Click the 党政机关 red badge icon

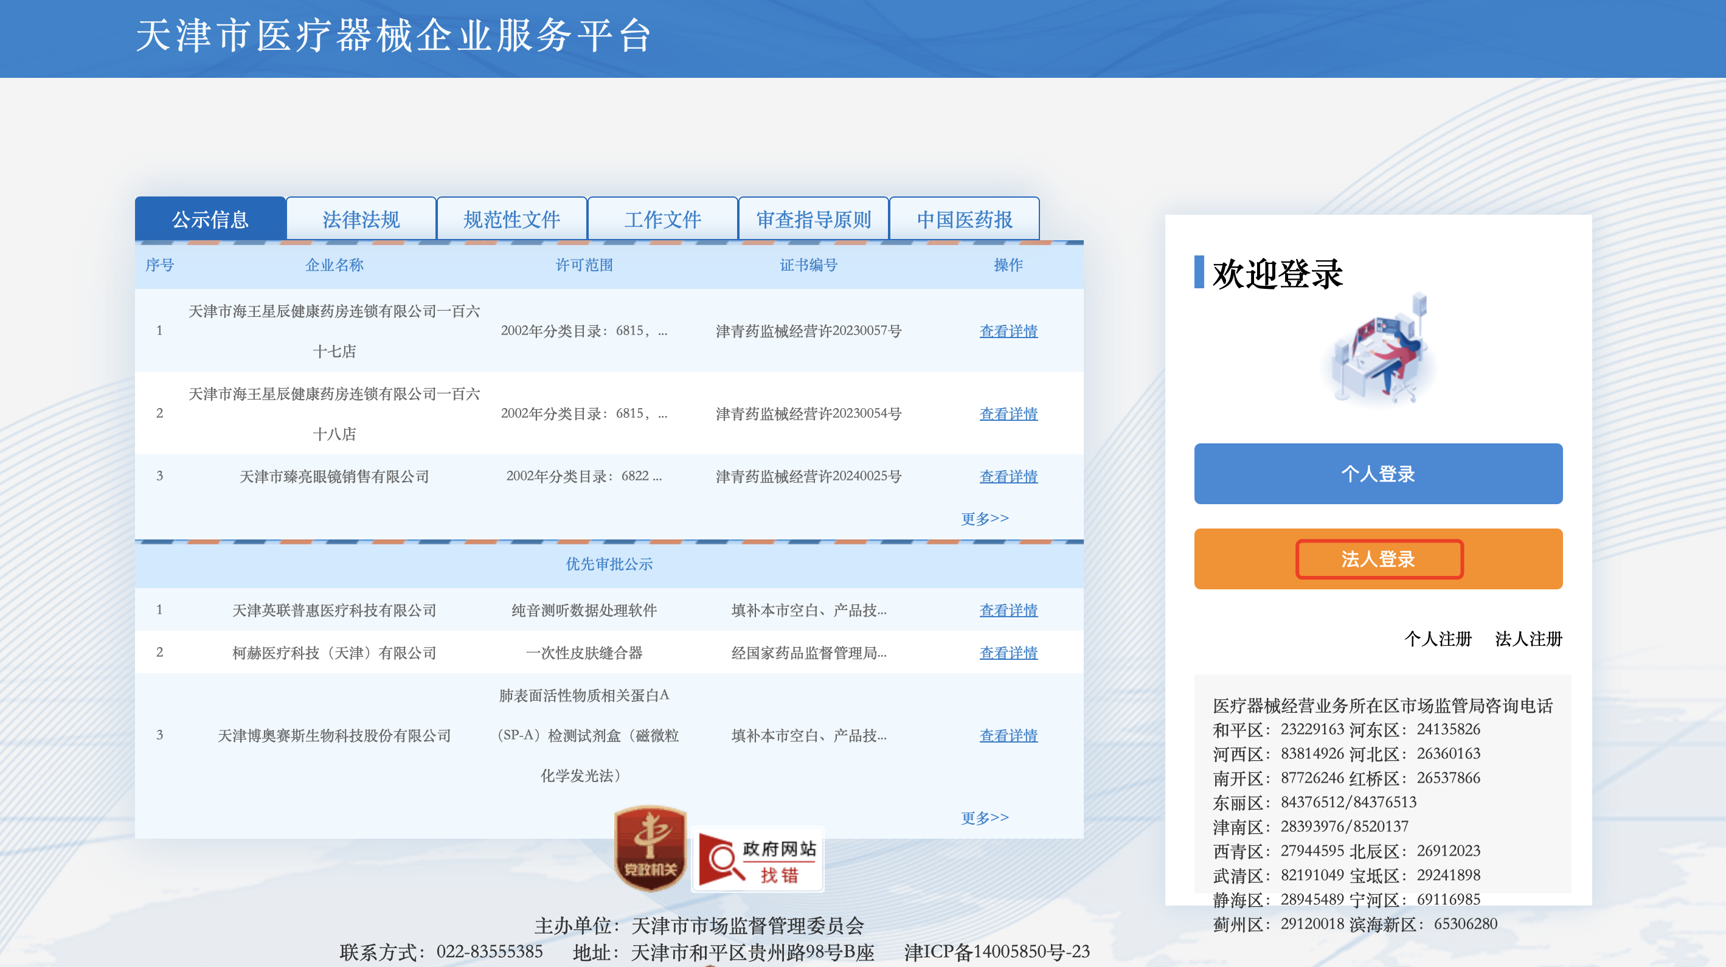(650, 848)
